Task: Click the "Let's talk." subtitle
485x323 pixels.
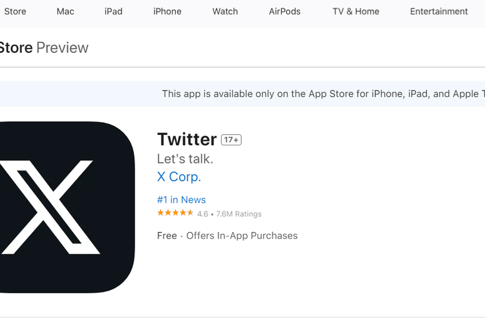Action: (x=185, y=159)
